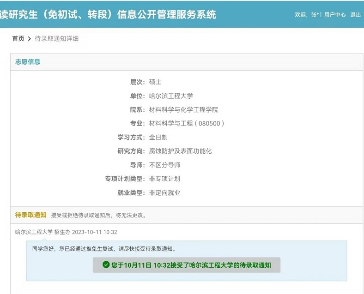Click the 全日制 study mode value

[158, 138]
